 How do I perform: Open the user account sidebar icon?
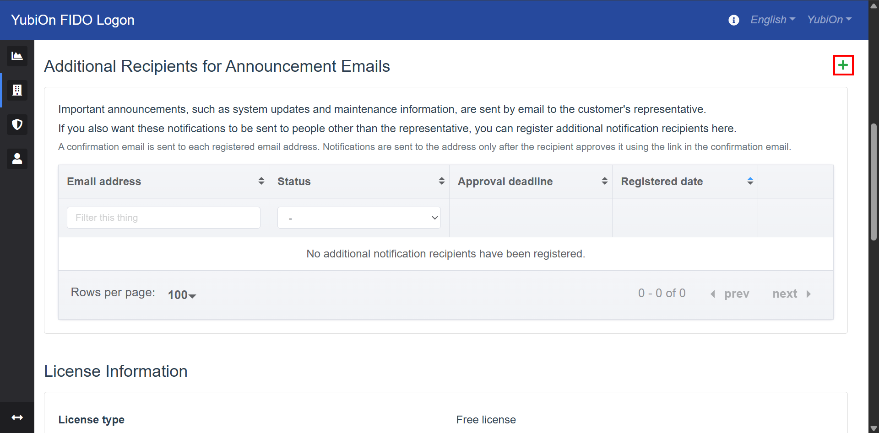click(x=17, y=159)
